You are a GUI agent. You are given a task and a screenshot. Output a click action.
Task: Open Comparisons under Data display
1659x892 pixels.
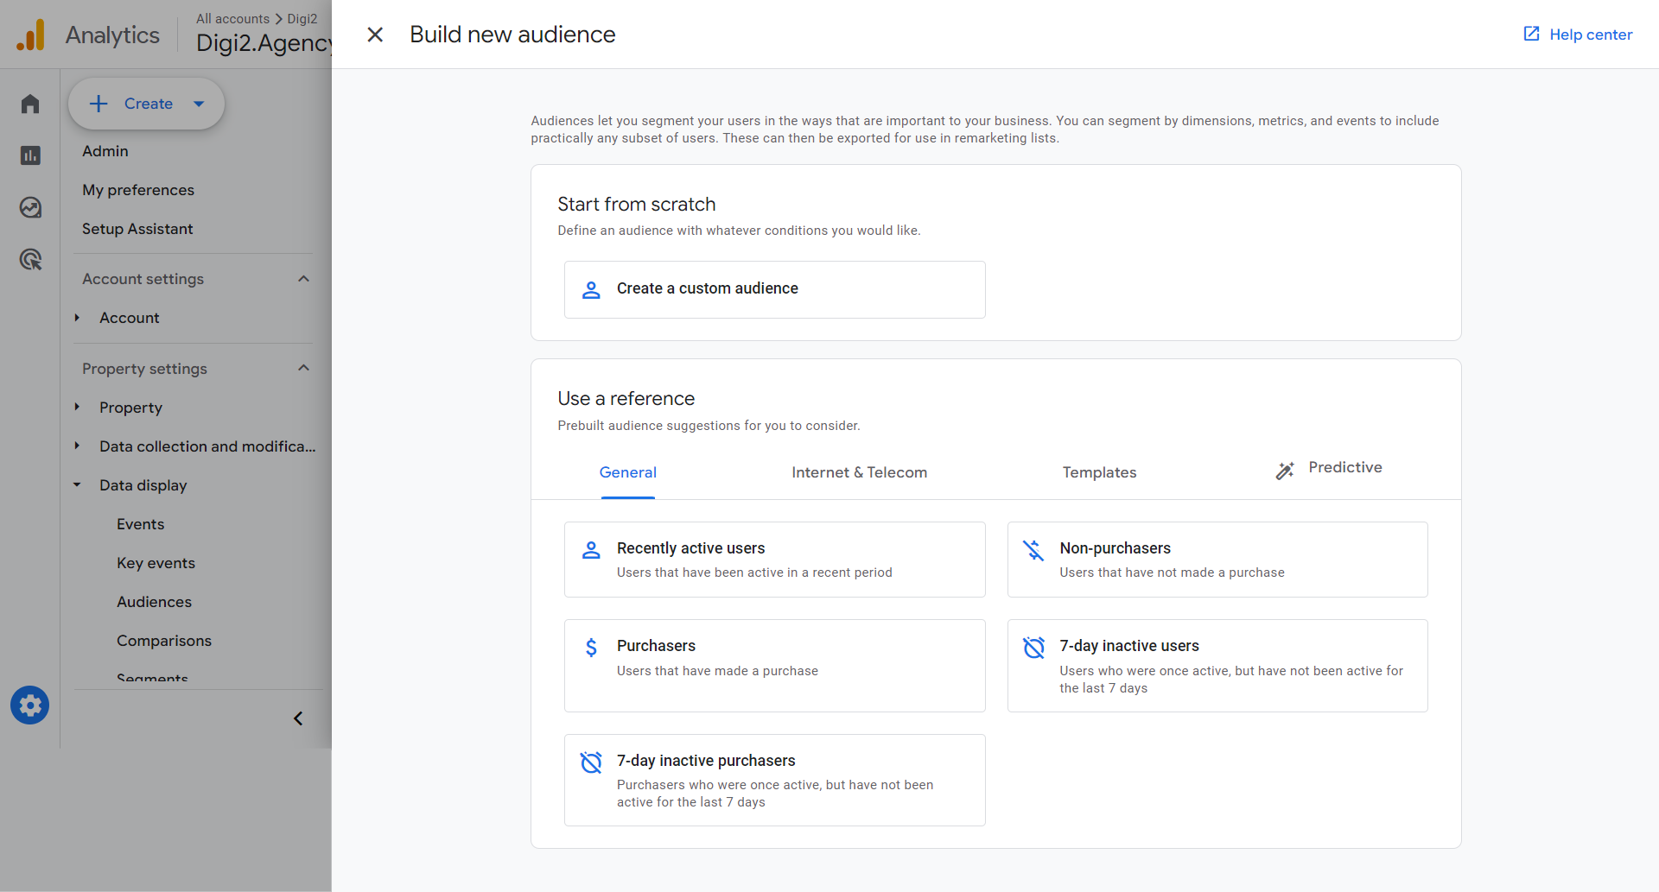(164, 641)
